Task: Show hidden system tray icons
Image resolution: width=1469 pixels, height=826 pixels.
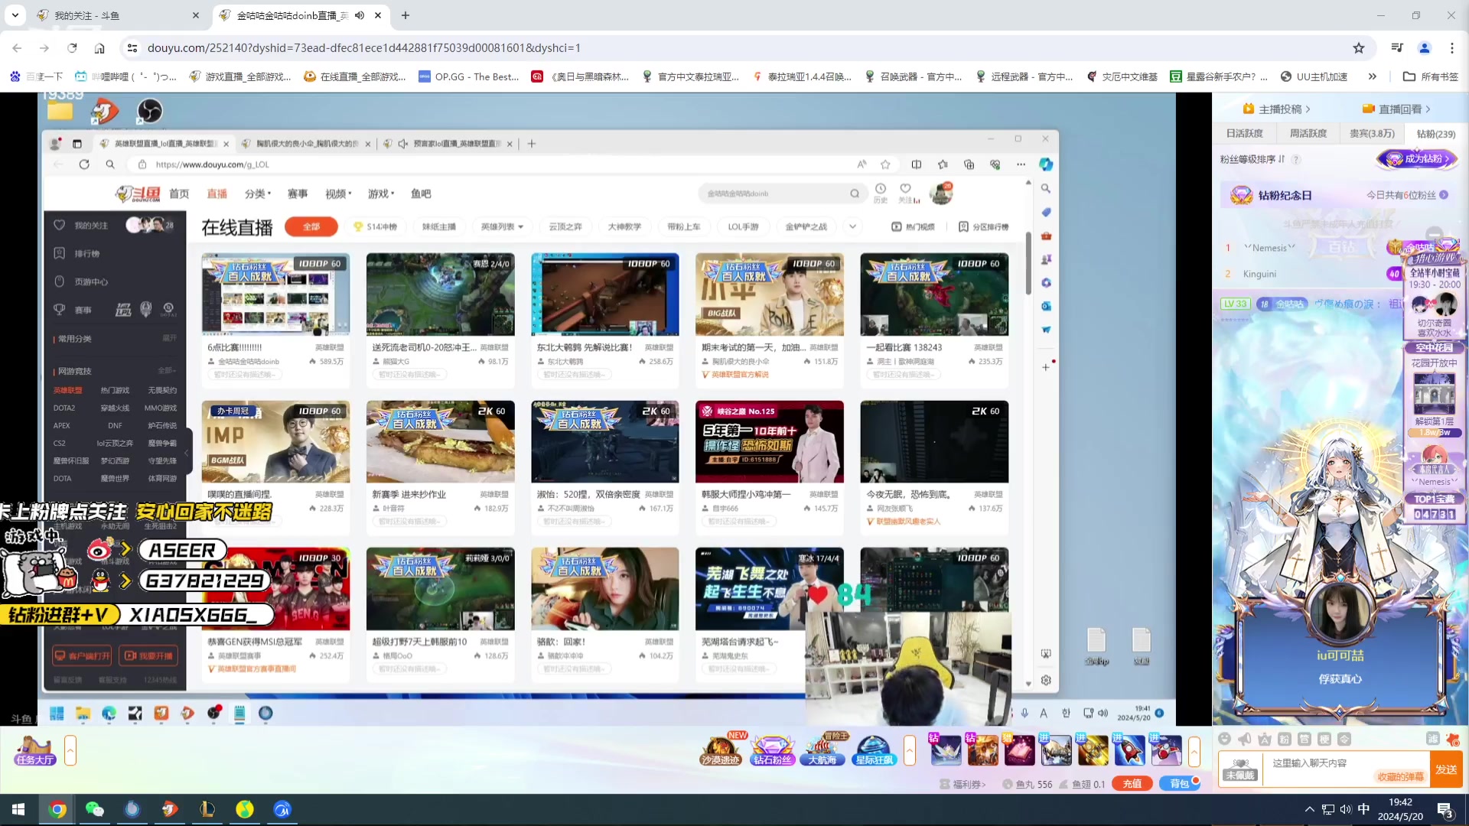Action: [1310, 809]
